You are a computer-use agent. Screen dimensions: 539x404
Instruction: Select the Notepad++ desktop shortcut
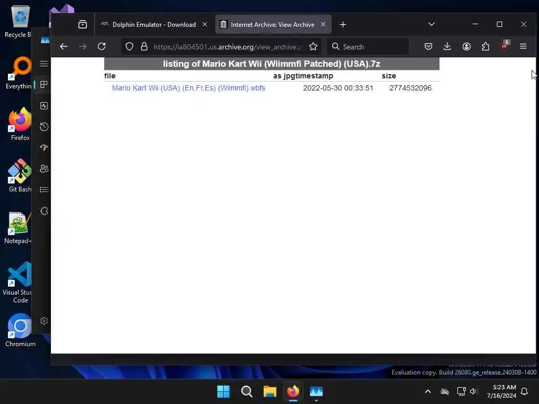[x=18, y=227]
